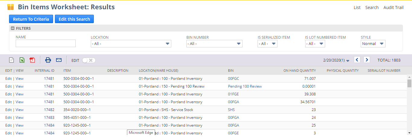Viewport: 412px width, 138px height.
Task: Collapse the FILTERS section
Action: point(13,28)
